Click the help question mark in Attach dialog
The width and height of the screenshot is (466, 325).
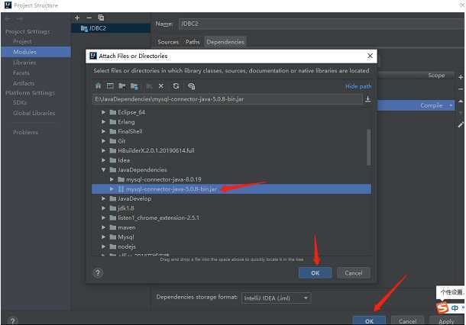(x=98, y=273)
